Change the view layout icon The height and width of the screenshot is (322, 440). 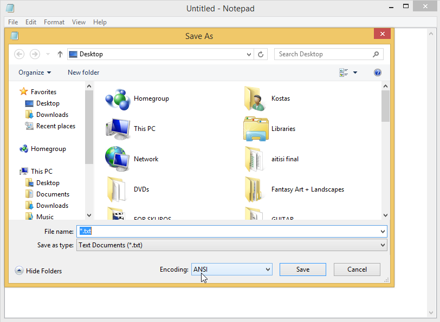coord(344,73)
